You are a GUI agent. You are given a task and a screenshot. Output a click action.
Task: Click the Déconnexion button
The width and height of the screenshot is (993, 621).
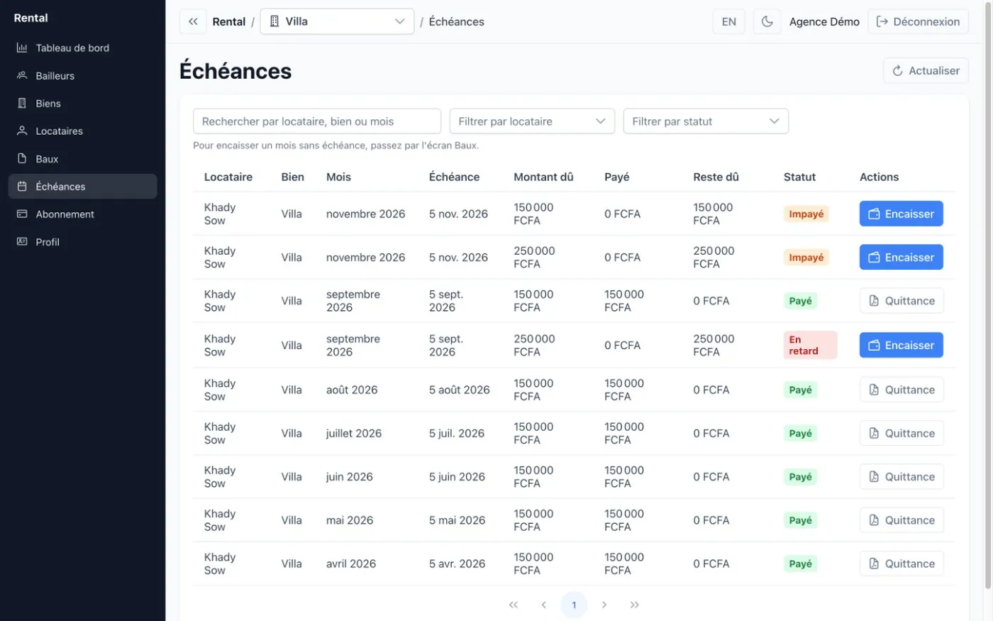[918, 21]
